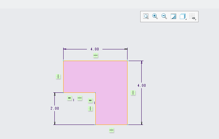The image size is (219, 139).
Task: Select the Zoom In tool
Action: click(155, 17)
